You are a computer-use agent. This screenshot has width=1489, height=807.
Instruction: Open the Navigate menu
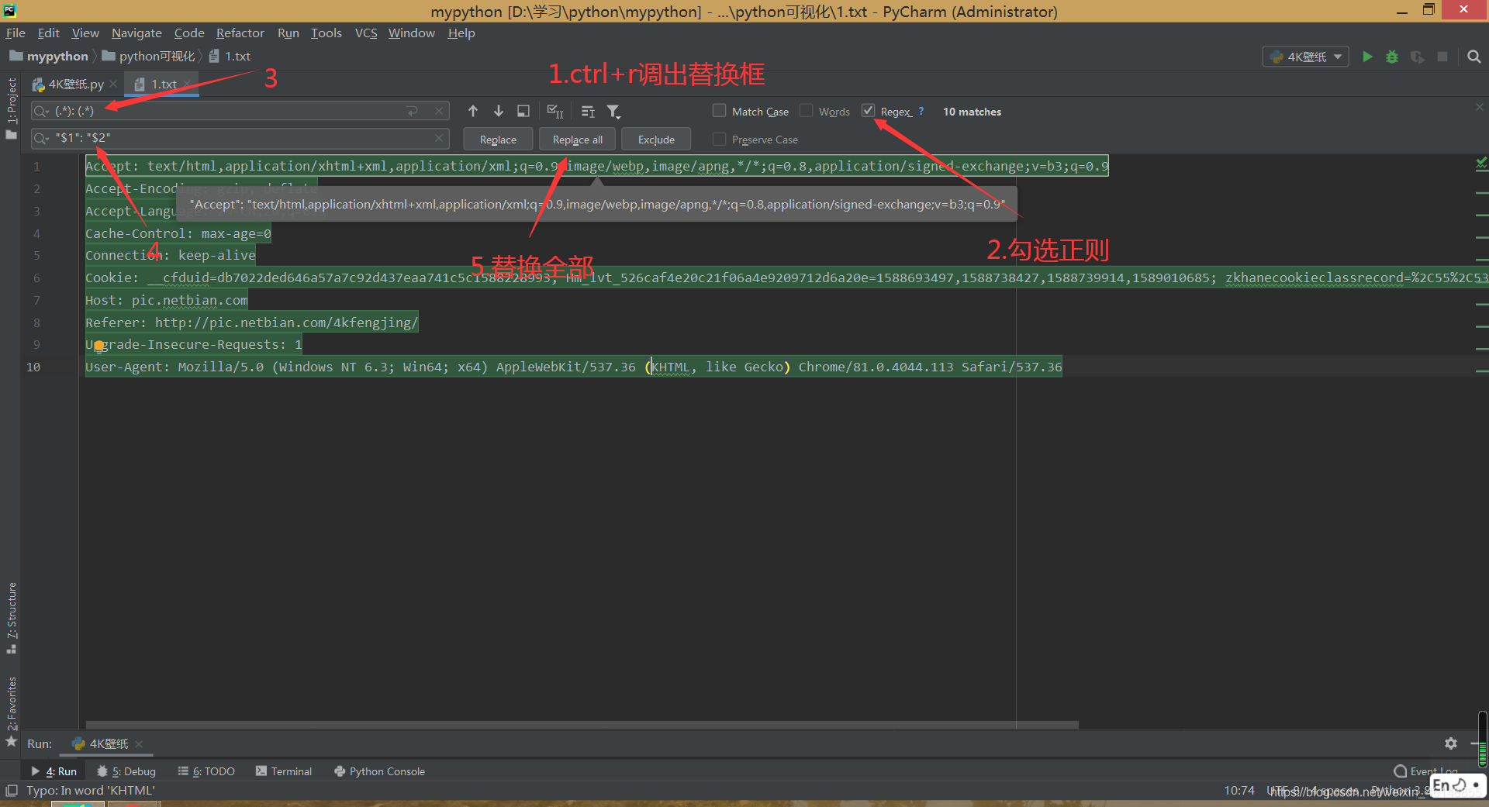[x=136, y=33]
